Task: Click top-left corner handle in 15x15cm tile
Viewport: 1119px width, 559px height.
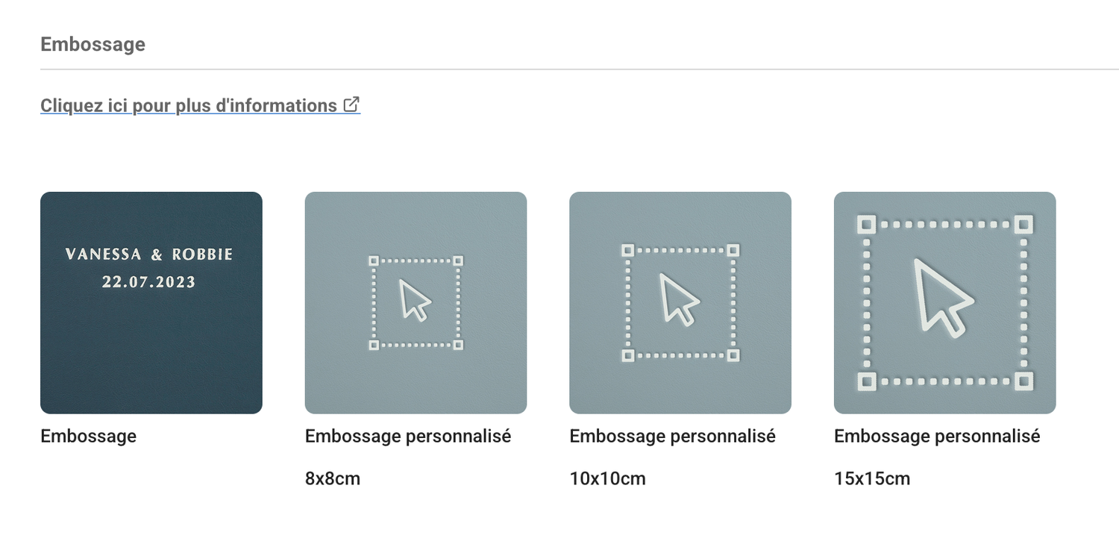Action: pos(866,224)
